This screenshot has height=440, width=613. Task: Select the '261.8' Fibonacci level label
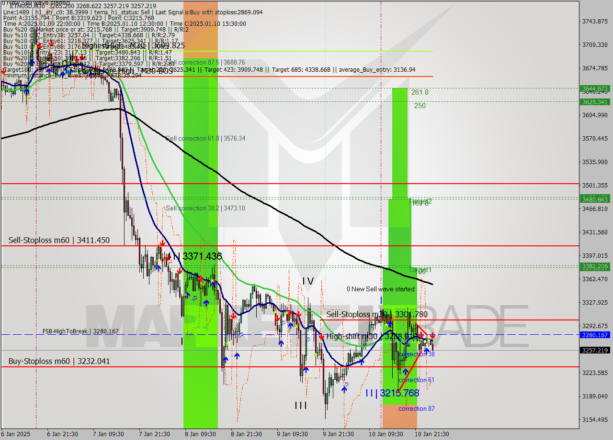[420, 92]
